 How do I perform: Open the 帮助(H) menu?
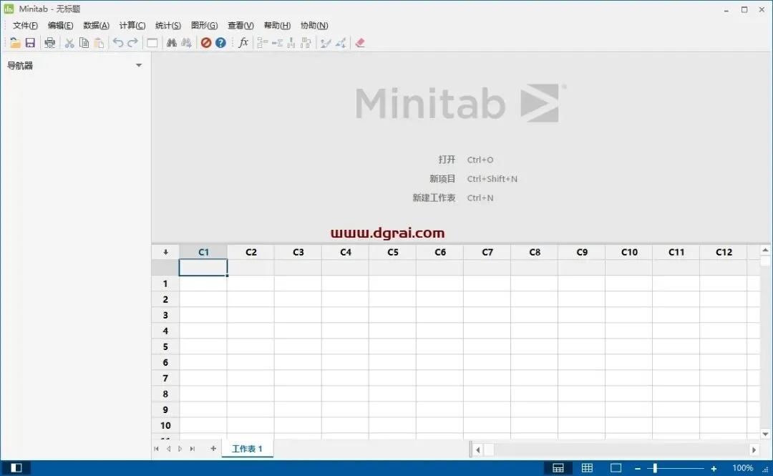coord(277,25)
